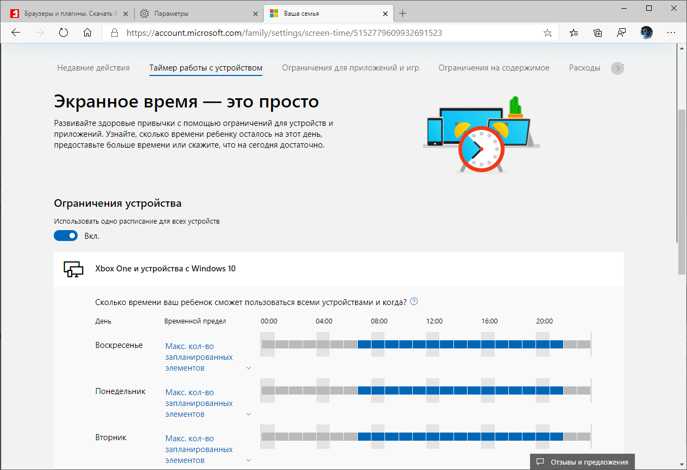Expand the schedule dropdown for Воскресенье

click(x=249, y=367)
